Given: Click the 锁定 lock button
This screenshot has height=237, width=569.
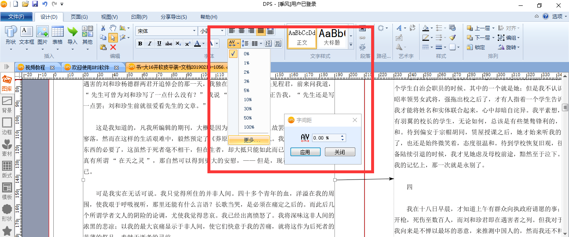Looking at the screenshot, I should (476, 47).
